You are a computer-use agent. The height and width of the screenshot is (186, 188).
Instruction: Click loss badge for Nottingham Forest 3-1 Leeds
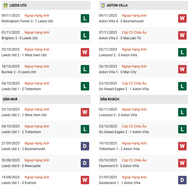click(x=85, y=18)
